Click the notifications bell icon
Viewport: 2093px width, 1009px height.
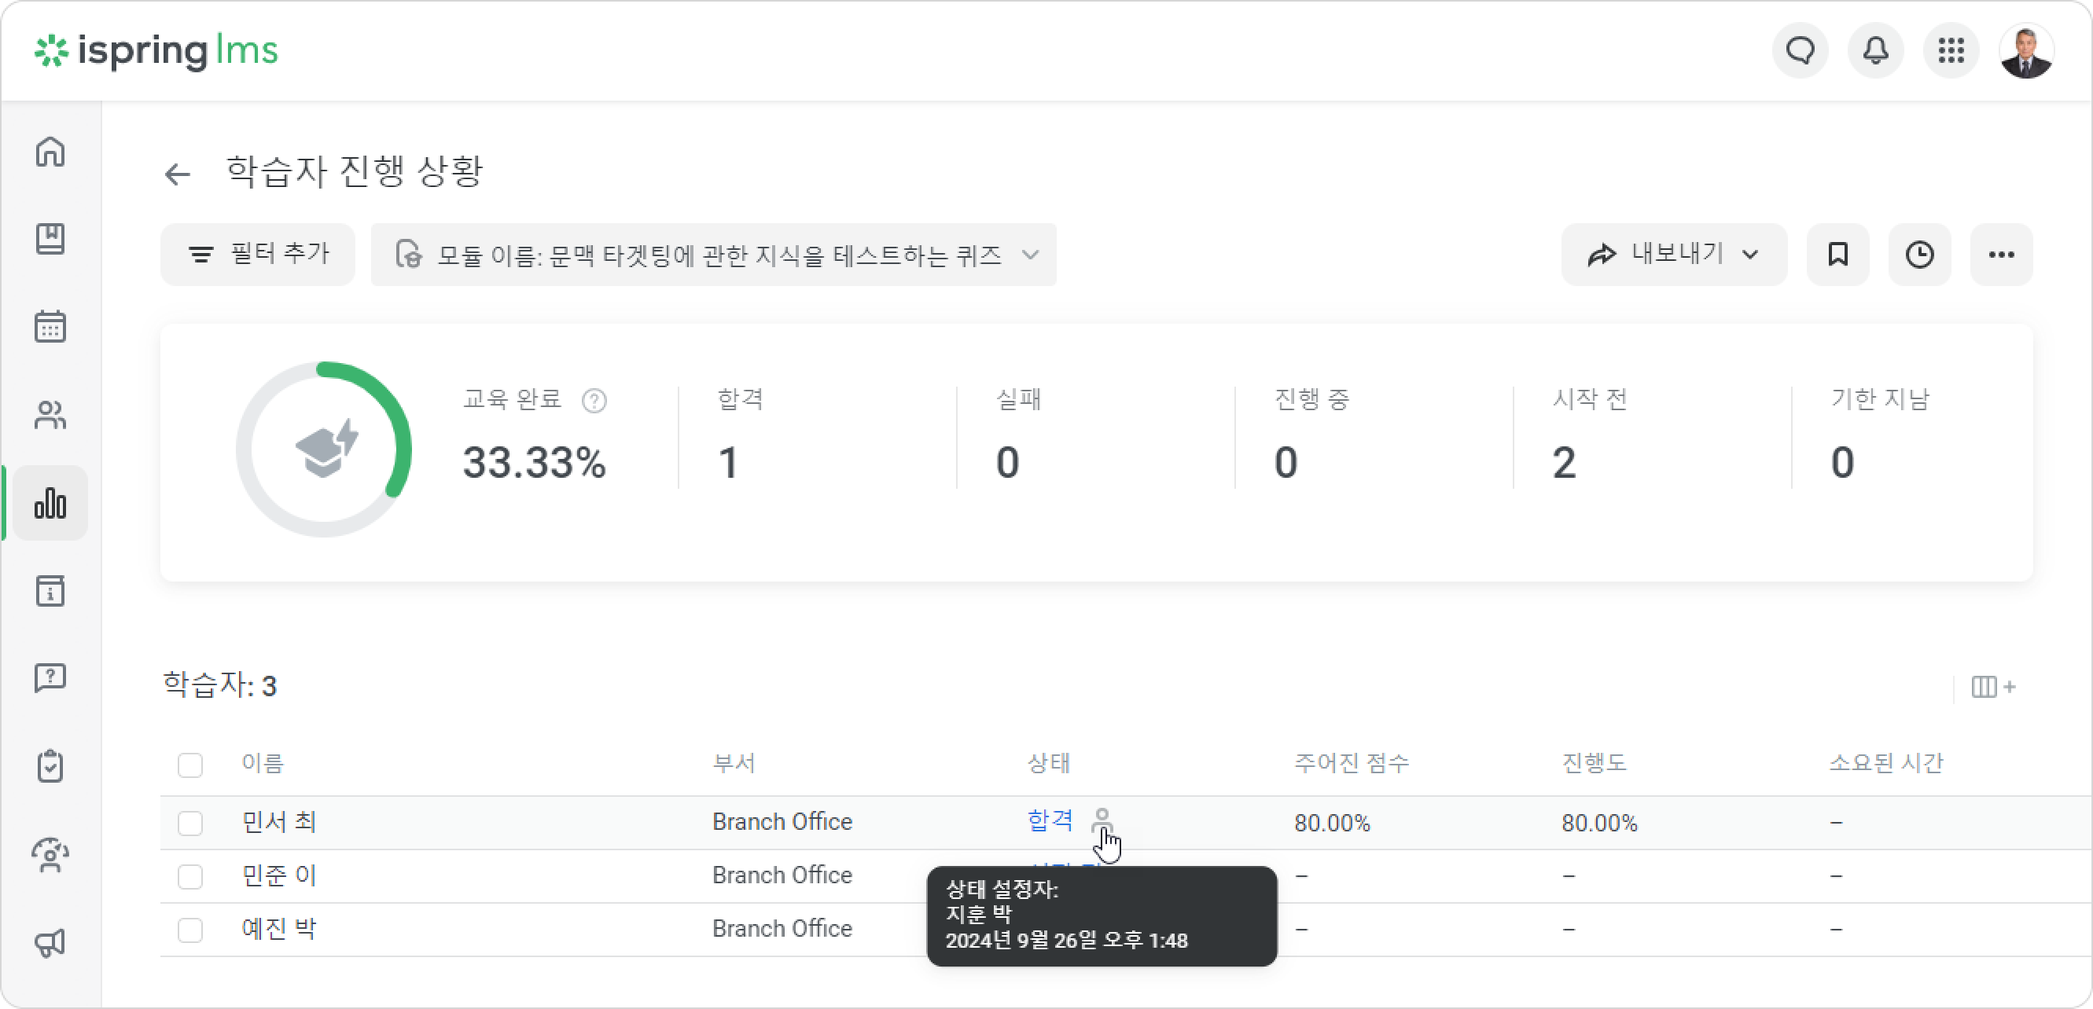[x=1875, y=51]
